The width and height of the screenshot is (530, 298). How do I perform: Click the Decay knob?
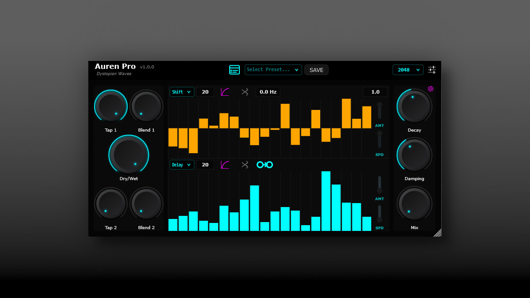414,106
